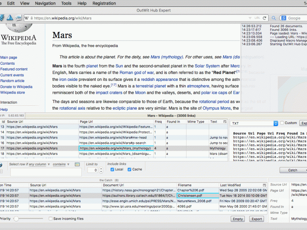Enable the Custom export checkbox
This screenshot has height=230, width=307.
click(x=282, y=123)
